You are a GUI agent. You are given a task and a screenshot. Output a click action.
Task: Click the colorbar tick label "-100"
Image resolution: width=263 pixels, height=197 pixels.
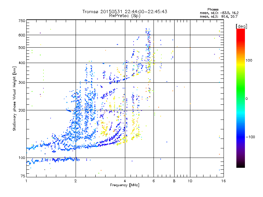pos(250,137)
